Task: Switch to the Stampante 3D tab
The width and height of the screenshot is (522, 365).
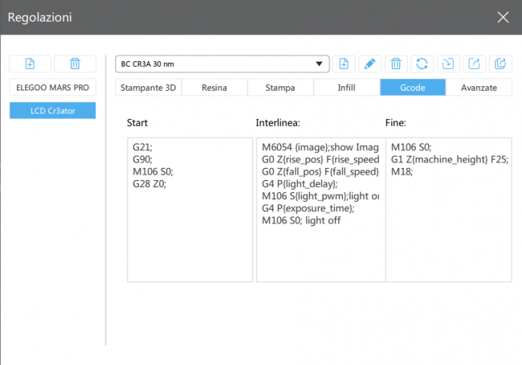Action: 149,88
